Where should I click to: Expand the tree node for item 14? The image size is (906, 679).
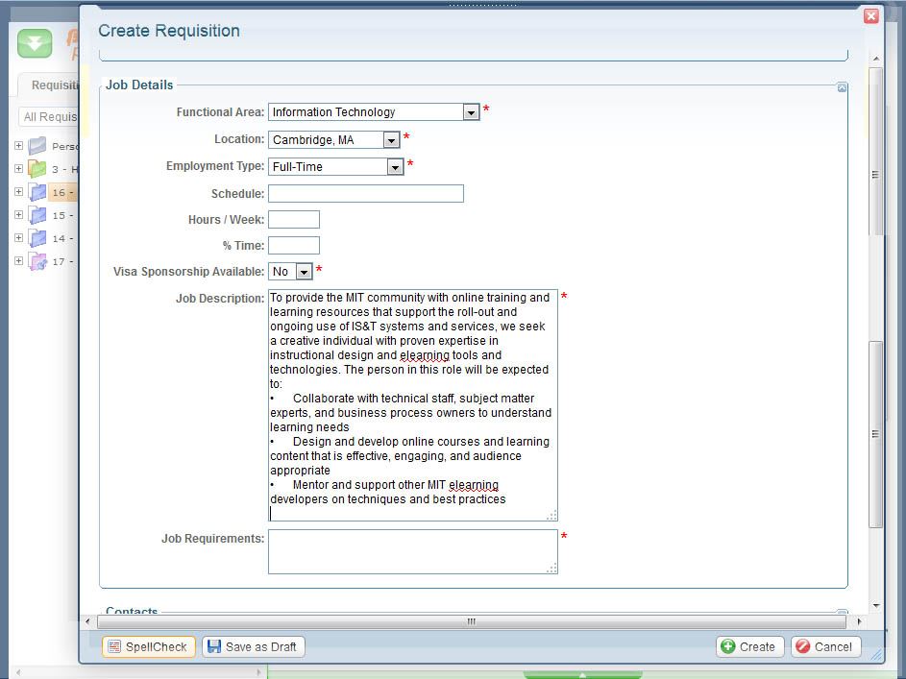pyautogui.click(x=18, y=238)
